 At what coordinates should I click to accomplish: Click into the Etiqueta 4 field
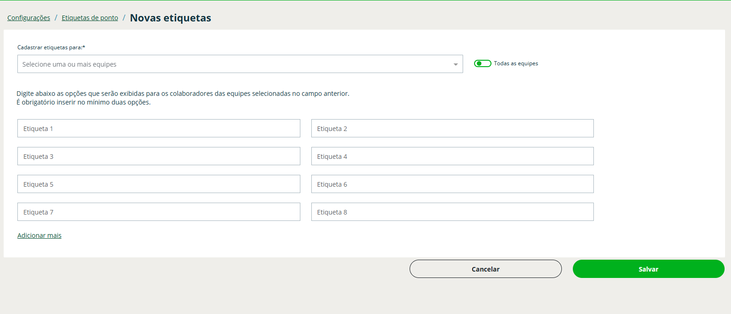pos(452,157)
